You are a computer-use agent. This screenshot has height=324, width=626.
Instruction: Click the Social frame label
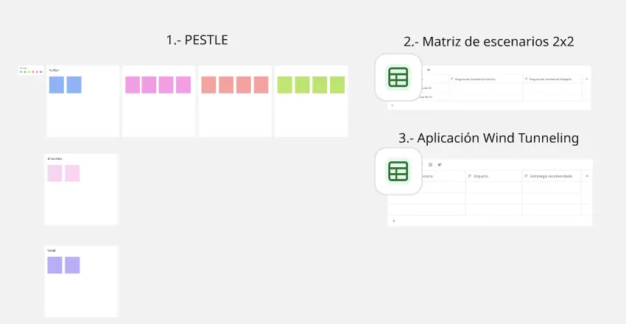tap(52, 250)
